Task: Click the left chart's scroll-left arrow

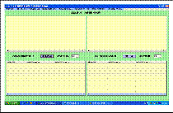Action: pos(7,51)
